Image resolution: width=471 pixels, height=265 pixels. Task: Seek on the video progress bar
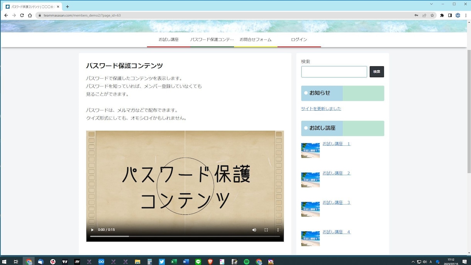(x=185, y=236)
